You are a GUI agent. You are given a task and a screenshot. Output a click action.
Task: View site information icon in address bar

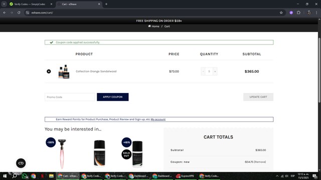pos(28,12)
